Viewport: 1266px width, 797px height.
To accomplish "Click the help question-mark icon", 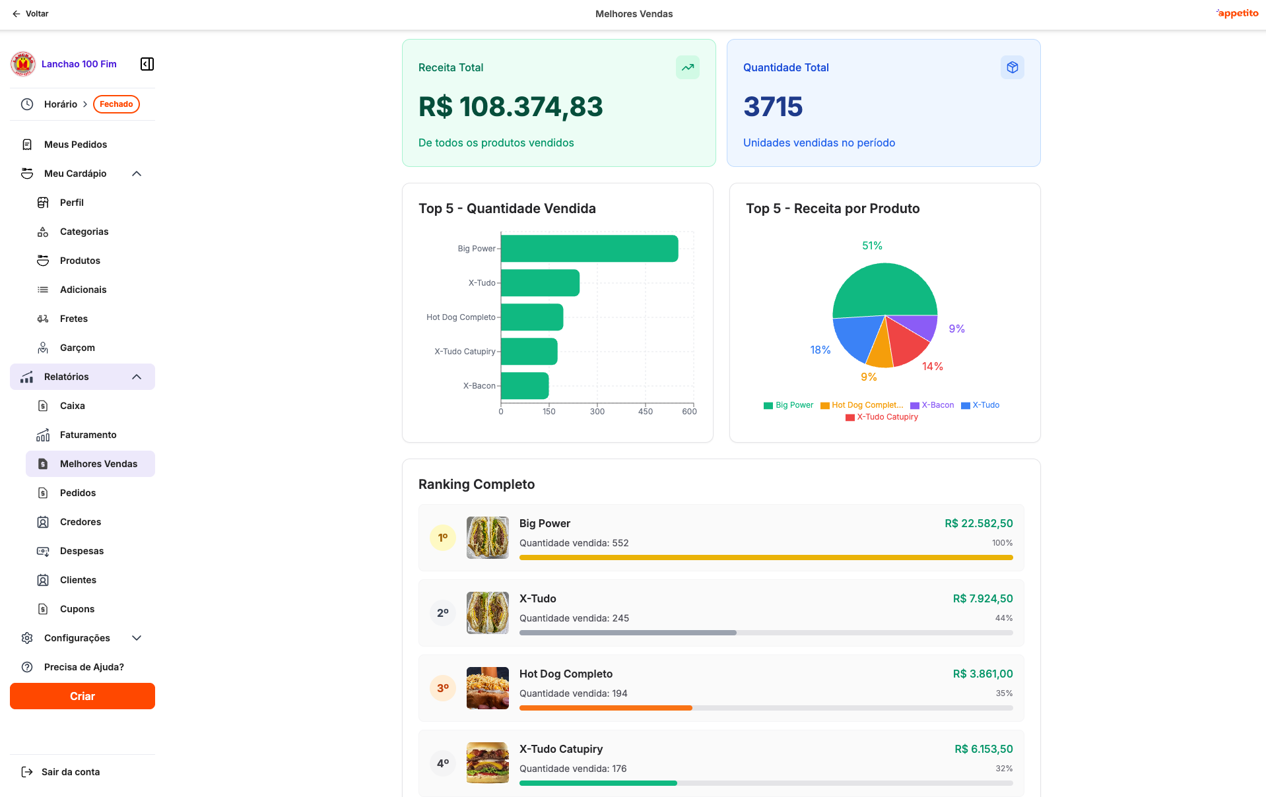I will tap(27, 667).
